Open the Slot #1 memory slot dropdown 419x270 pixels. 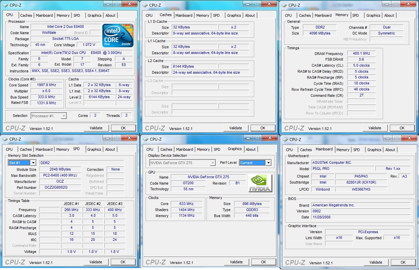33,163
